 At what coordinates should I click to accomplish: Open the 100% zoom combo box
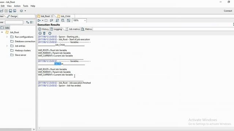pos(79,20)
